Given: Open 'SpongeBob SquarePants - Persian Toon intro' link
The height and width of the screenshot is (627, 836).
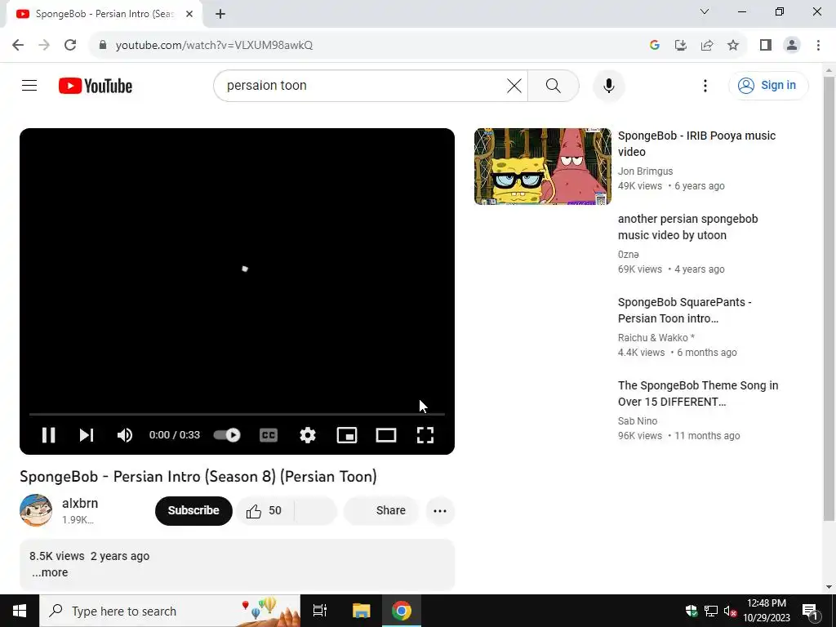Looking at the screenshot, I should 685,309.
